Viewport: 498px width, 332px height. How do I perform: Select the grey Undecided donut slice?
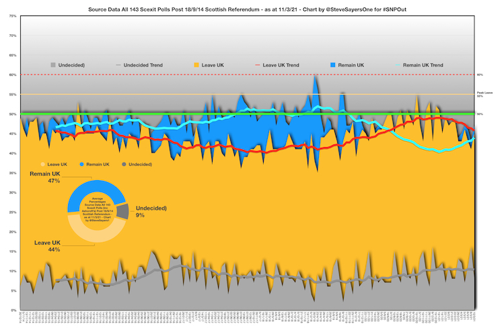click(x=122, y=211)
